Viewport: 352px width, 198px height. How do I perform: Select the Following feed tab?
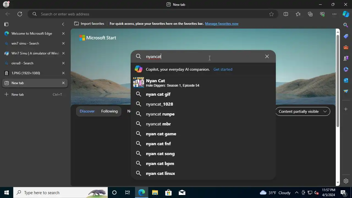click(x=109, y=111)
